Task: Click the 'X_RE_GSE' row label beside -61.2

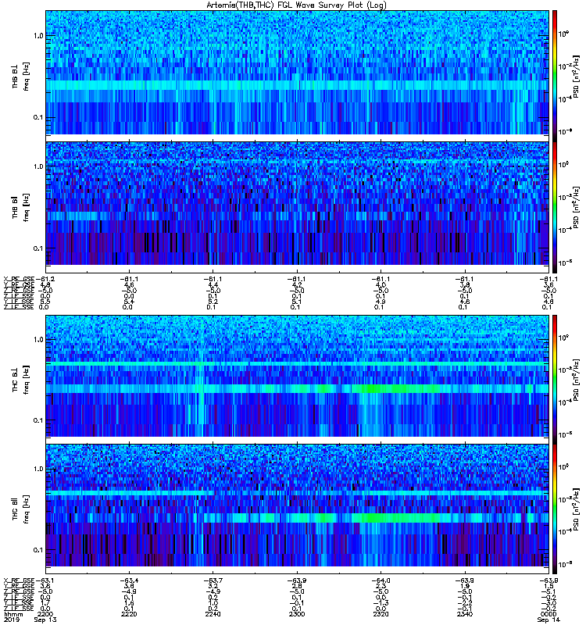Action: pyautogui.click(x=19, y=279)
